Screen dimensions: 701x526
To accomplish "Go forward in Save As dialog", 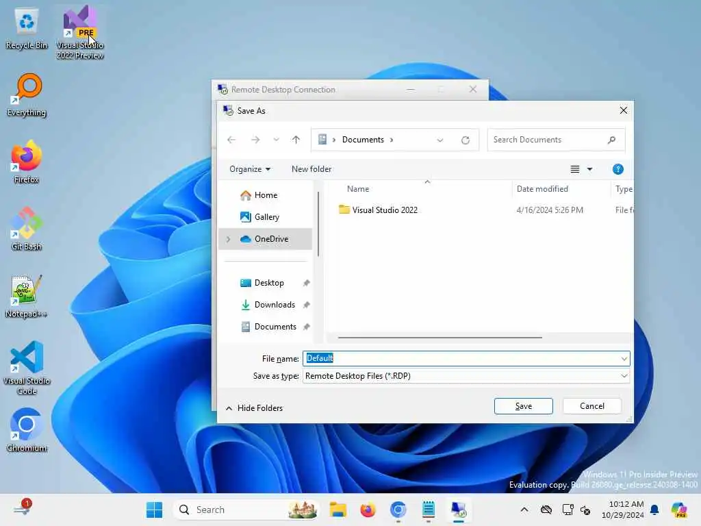I will [255, 140].
